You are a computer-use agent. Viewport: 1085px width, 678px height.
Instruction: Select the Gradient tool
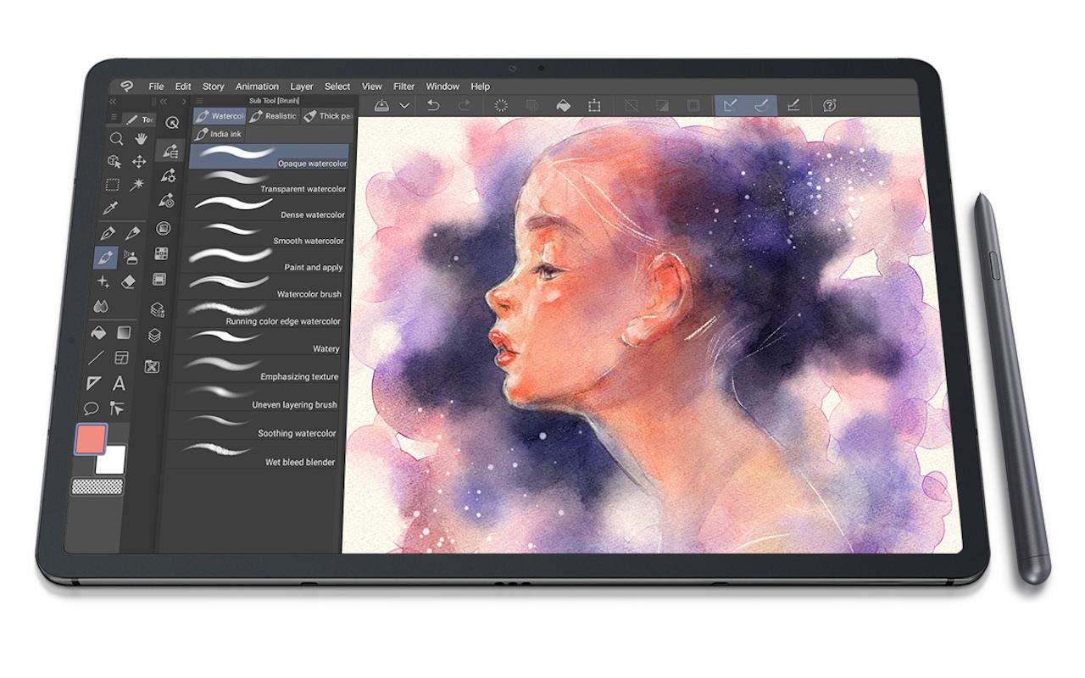click(125, 332)
